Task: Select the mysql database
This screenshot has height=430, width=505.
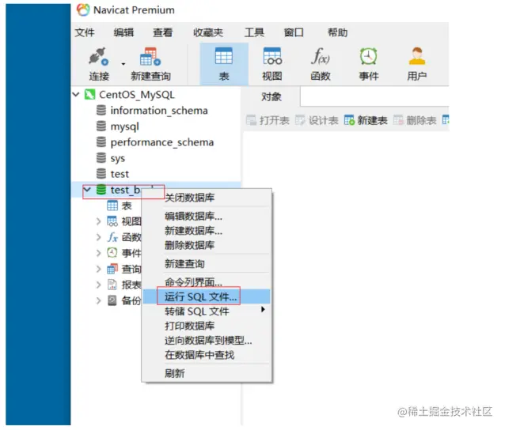Action: tap(124, 126)
